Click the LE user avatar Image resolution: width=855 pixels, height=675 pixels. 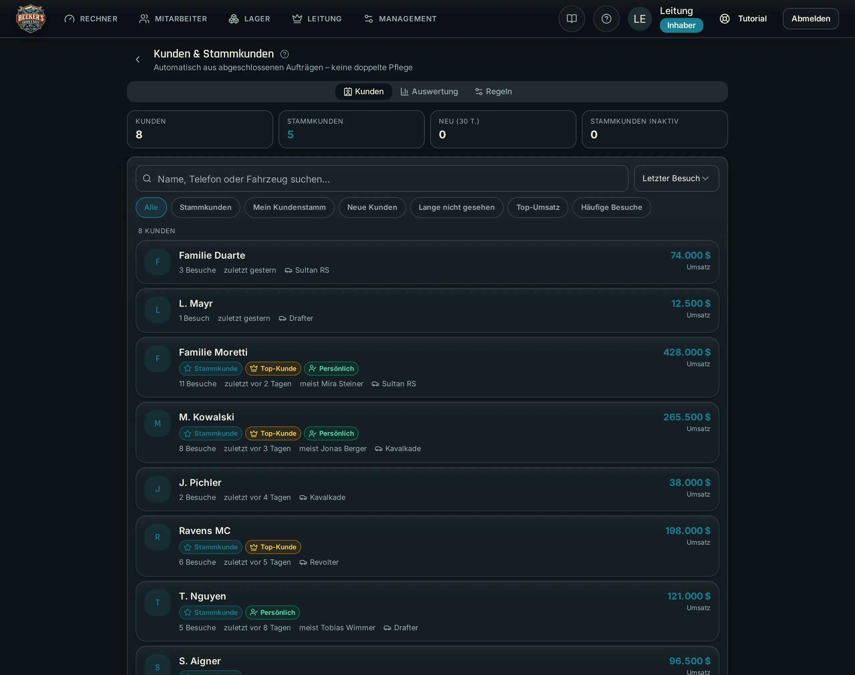(639, 19)
